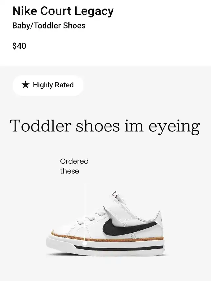Screen dimensions: 211x281
Task: Click the toe cap of the sneaker
Action: tap(61, 231)
